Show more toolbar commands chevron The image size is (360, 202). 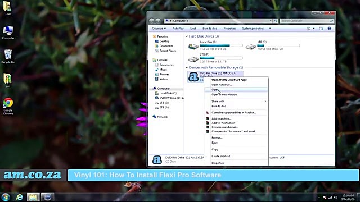click(x=269, y=29)
